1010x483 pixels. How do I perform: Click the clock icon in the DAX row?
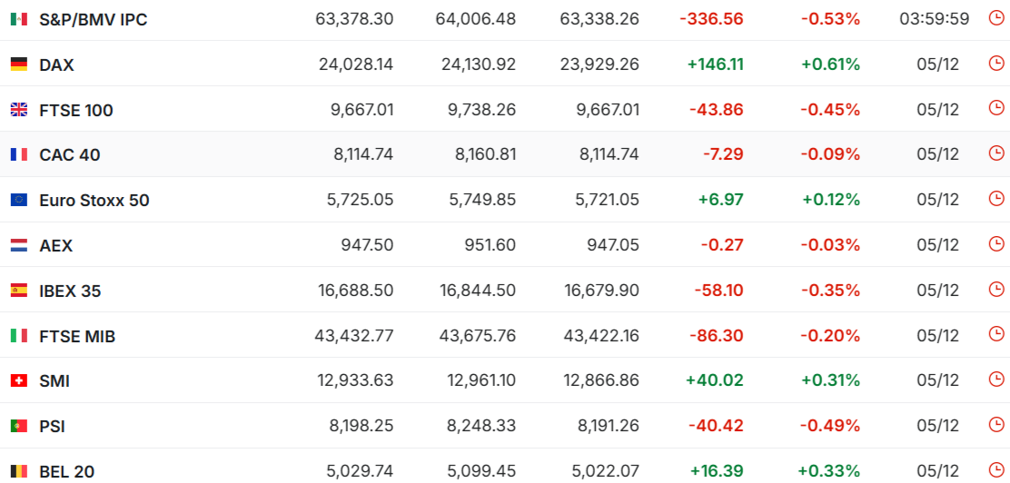pyautogui.click(x=995, y=64)
